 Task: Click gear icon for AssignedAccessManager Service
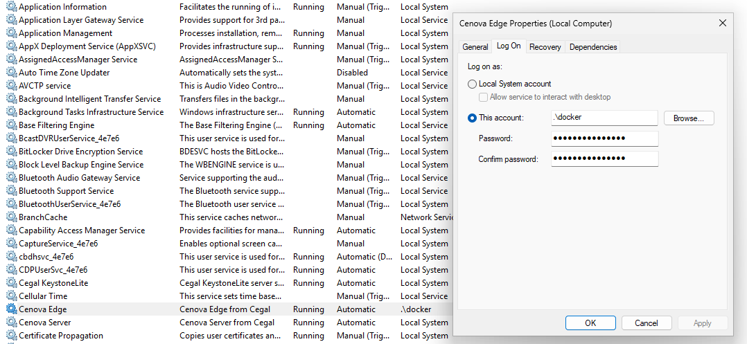pyautogui.click(x=11, y=60)
